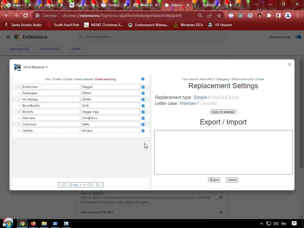Viewport: 304px width, 228px height.
Task: Click the browser back arrow
Action: point(7,15)
